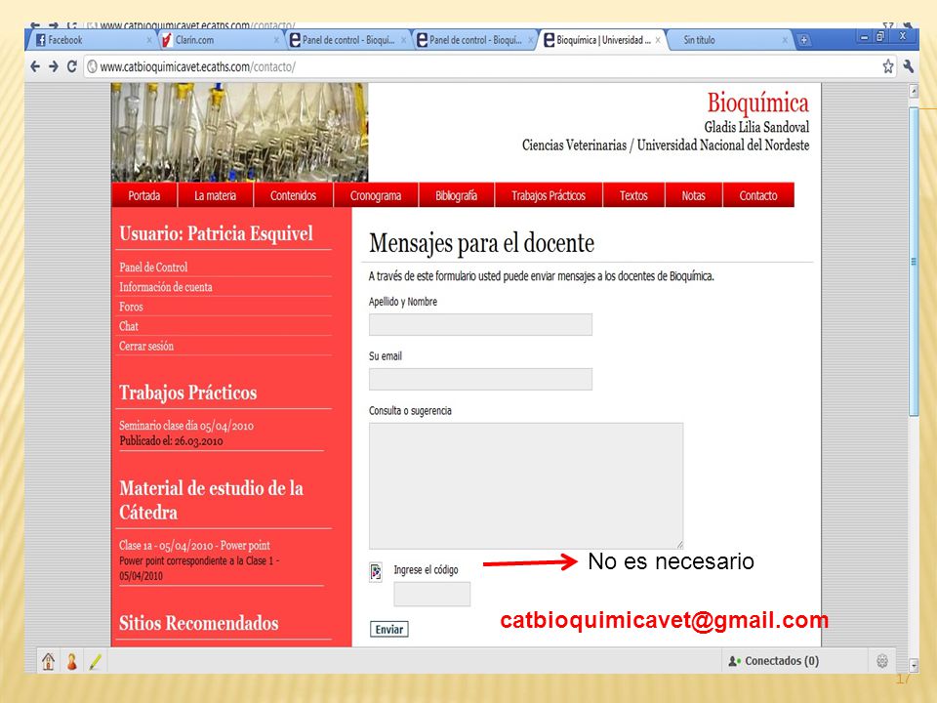Viewport: 937px width, 703px height.
Task: Click the gear icon beside Conectados
Action: point(882,661)
